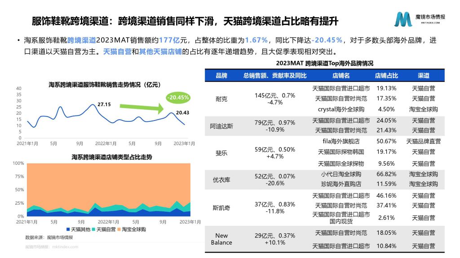Click the 斯凯奇 brand cell
Image resolution: width=460 pixels, height=258 pixels.
(221, 208)
